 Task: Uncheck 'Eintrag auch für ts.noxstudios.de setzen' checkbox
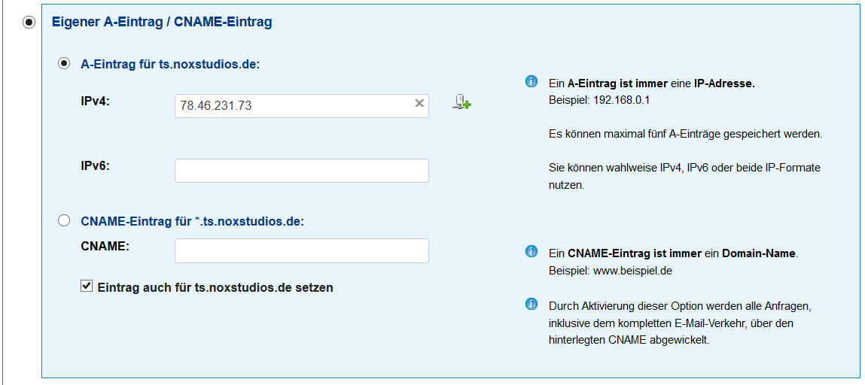(x=87, y=286)
